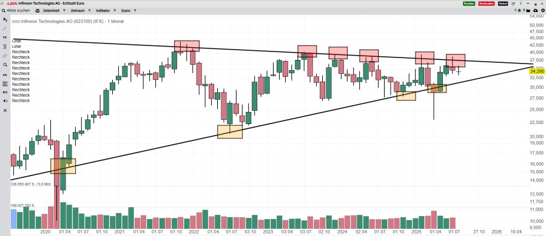Select the aA text annotation tool

click(5, 74)
